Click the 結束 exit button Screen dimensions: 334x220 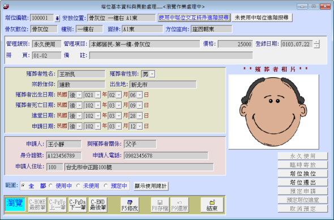(x=212, y=205)
